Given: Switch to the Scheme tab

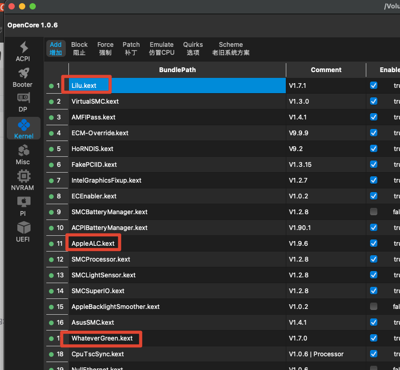Looking at the screenshot, I should tap(231, 48).
